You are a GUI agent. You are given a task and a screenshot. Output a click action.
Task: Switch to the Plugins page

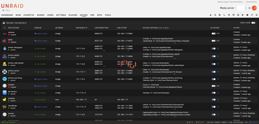tap(73, 15)
